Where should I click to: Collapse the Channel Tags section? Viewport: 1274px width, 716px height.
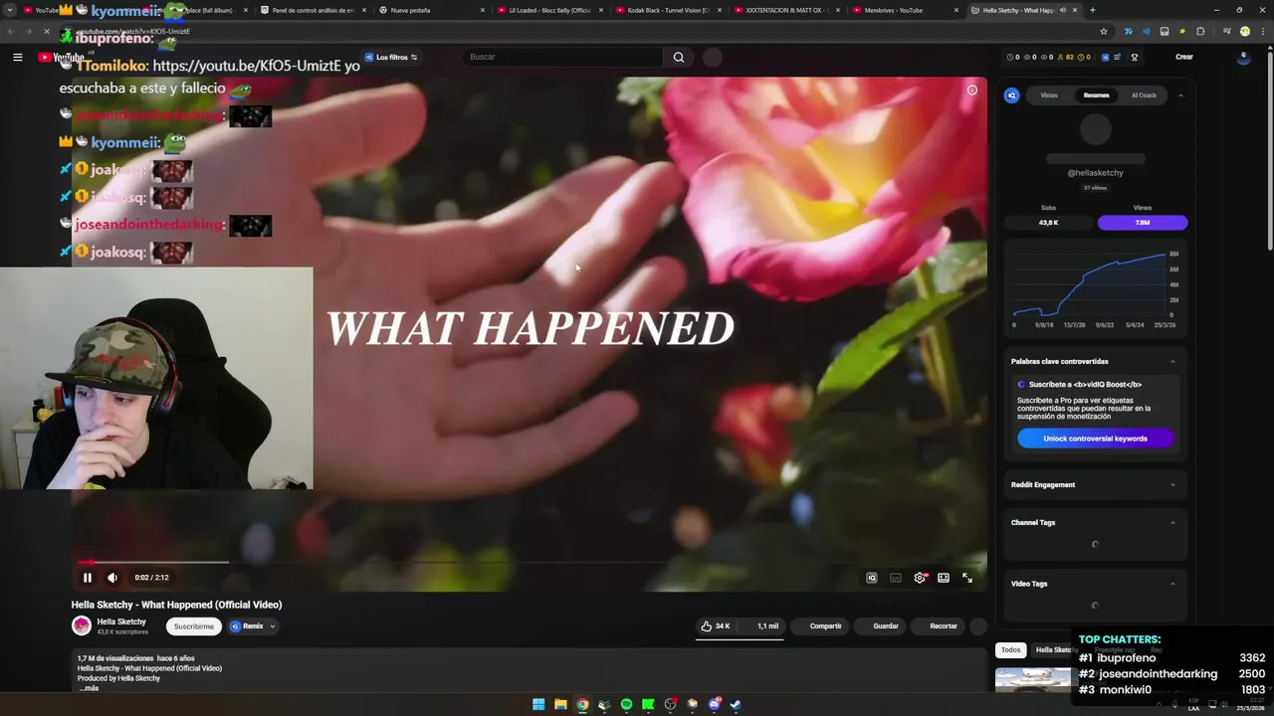[x=1172, y=523]
